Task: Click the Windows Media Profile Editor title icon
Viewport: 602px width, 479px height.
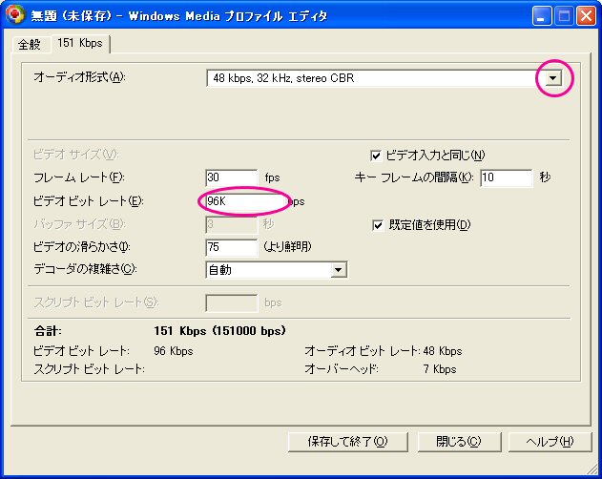Action: 15,14
